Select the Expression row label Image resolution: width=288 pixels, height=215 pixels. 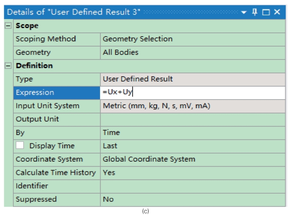[x=57, y=93]
